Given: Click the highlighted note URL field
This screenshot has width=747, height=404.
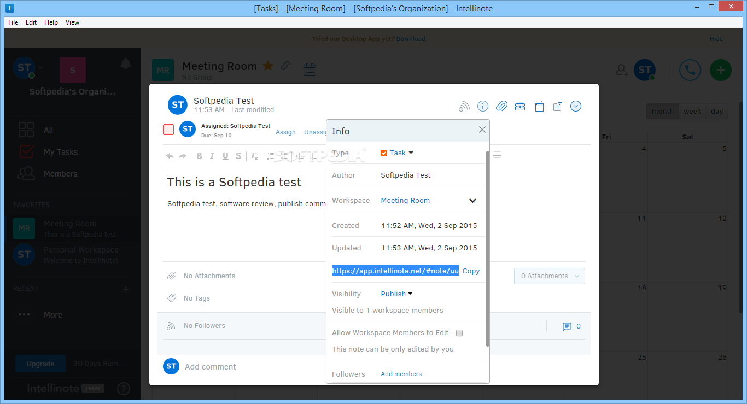Looking at the screenshot, I should pos(395,271).
